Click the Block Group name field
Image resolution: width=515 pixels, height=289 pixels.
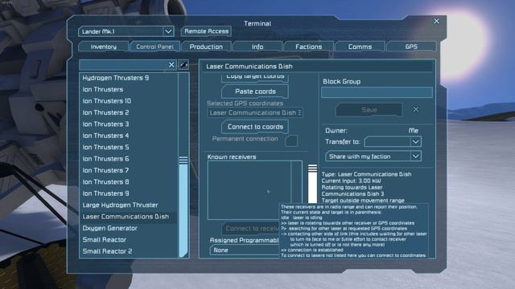[x=377, y=92]
